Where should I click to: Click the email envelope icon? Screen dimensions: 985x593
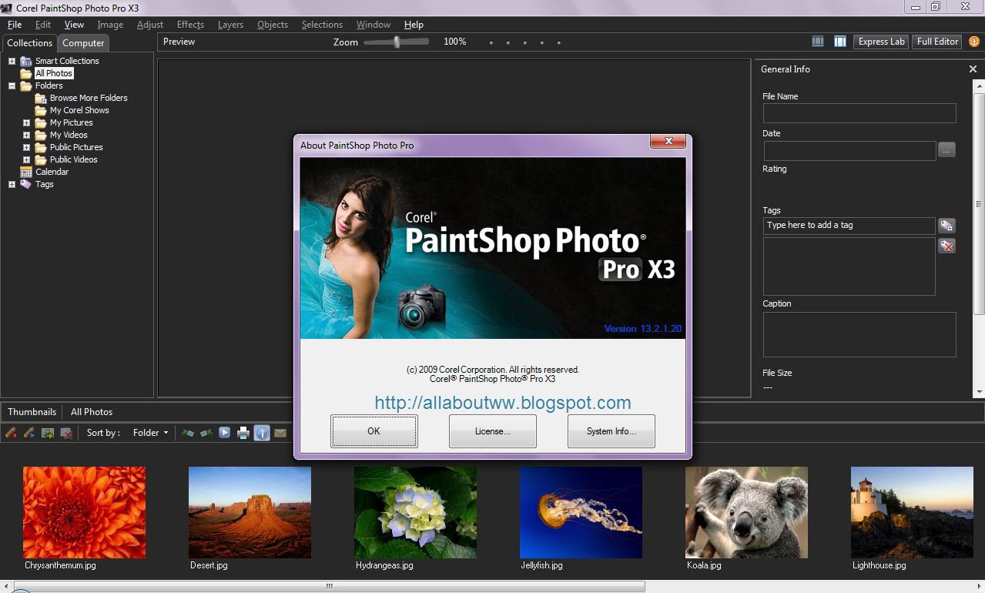(x=280, y=433)
